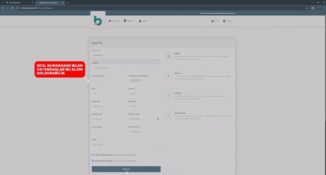Open a new browser tab

click(x=67, y=3)
